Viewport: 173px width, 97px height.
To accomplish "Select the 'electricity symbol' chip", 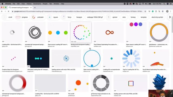I will [x=157, y=17].
